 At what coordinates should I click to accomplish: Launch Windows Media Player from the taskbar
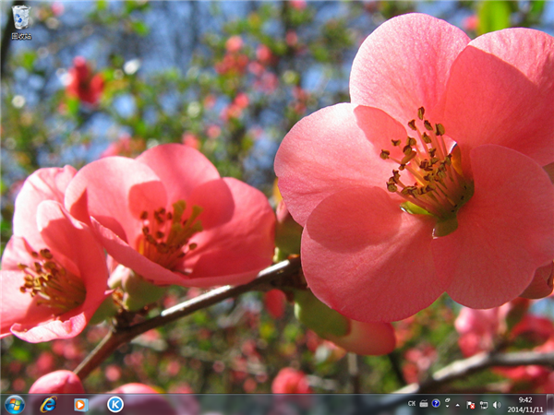pyautogui.click(x=80, y=404)
